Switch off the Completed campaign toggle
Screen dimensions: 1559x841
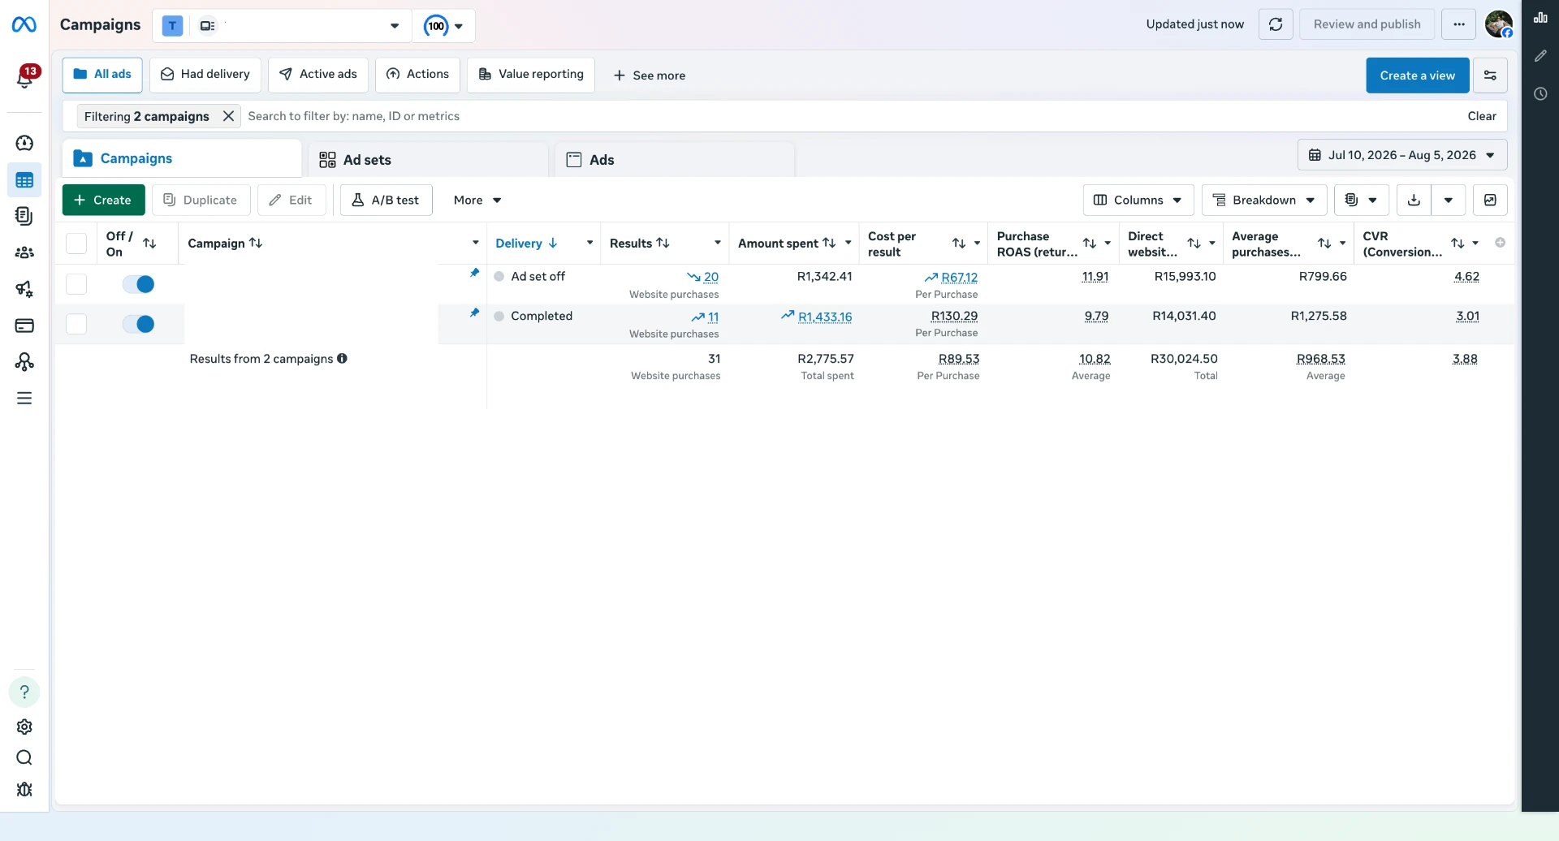tap(139, 324)
